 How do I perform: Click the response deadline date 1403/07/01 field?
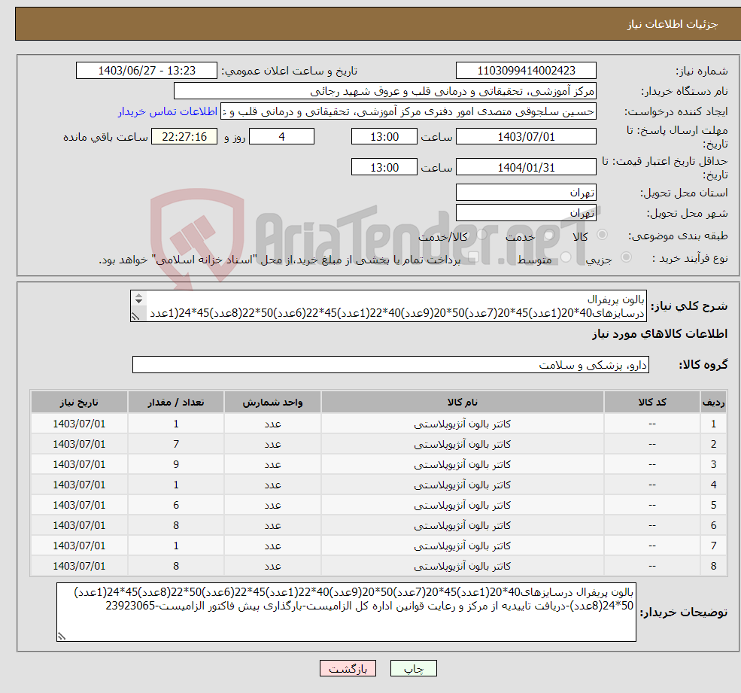(526, 137)
